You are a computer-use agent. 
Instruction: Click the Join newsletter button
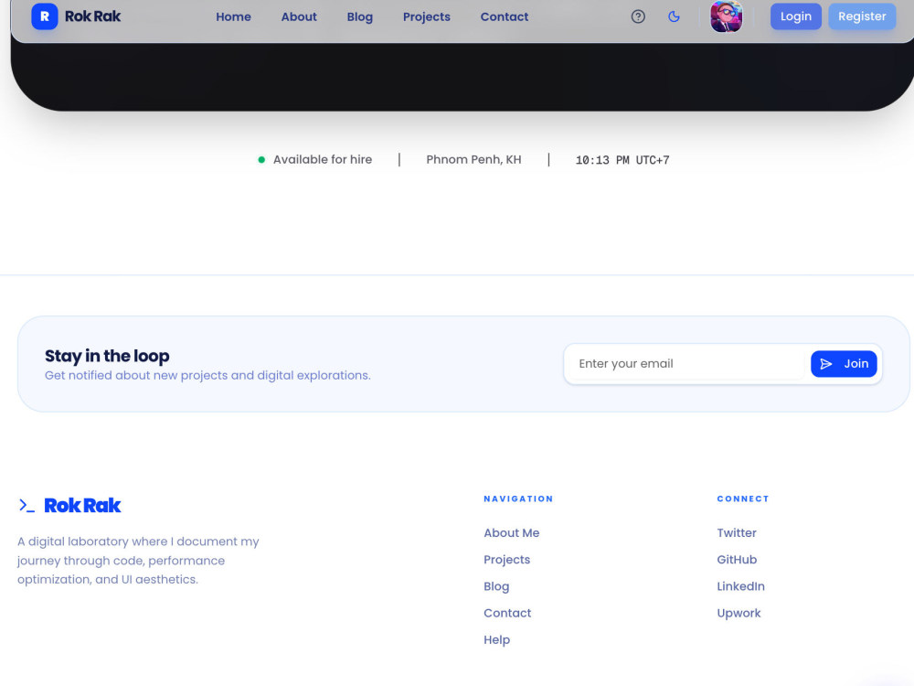[x=844, y=364]
